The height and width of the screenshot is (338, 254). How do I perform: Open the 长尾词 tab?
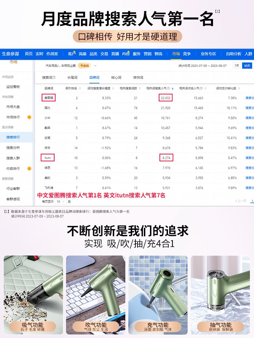72,77
